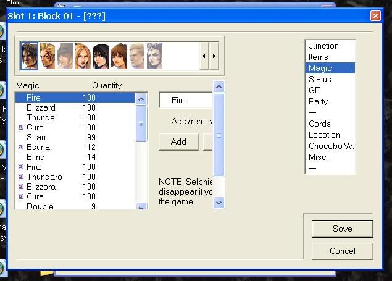Screen dimensions: 392x281
Task: Click magic list scrollbar up arrow
Action: [141, 99]
